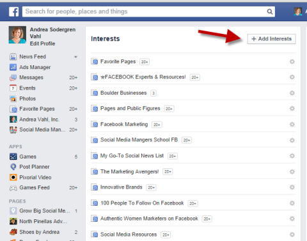Open Events calendar icon
The height and width of the screenshot is (241, 307).
(13, 88)
